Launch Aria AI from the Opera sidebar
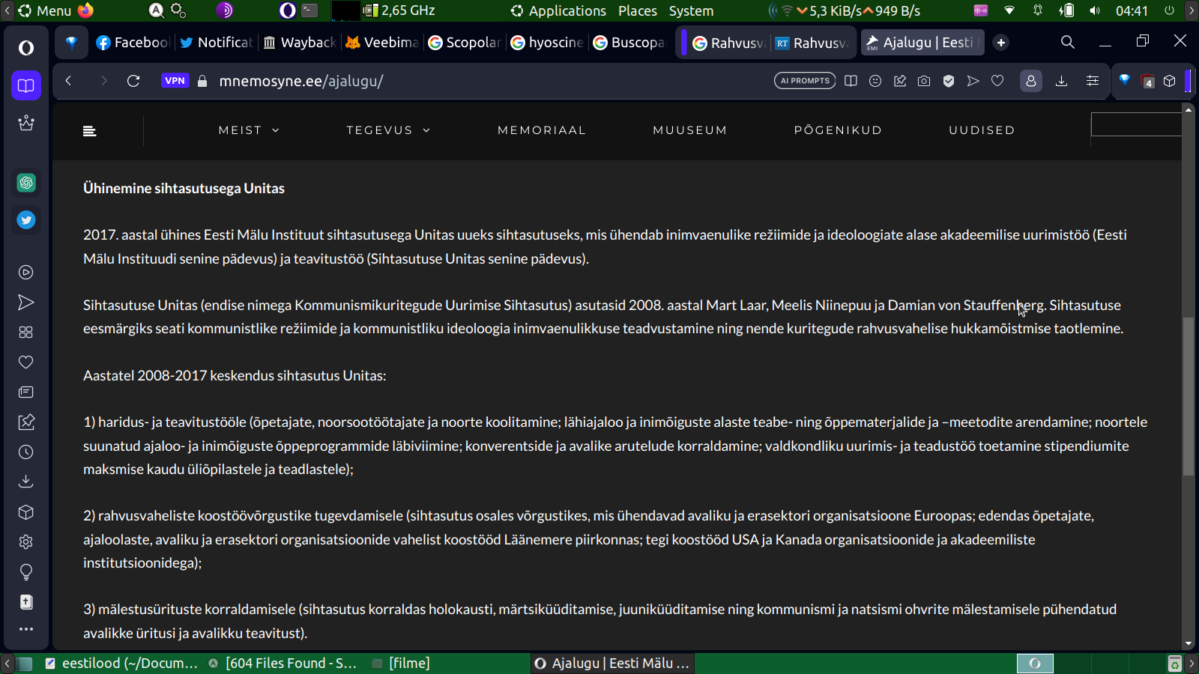The height and width of the screenshot is (674, 1199). pyautogui.click(x=26, y=123)
